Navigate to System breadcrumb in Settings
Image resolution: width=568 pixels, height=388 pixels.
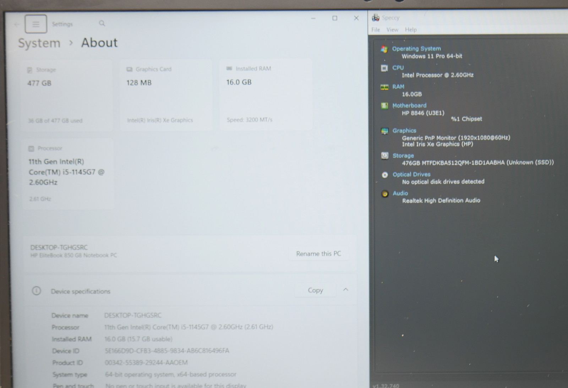tap(39, 43)
